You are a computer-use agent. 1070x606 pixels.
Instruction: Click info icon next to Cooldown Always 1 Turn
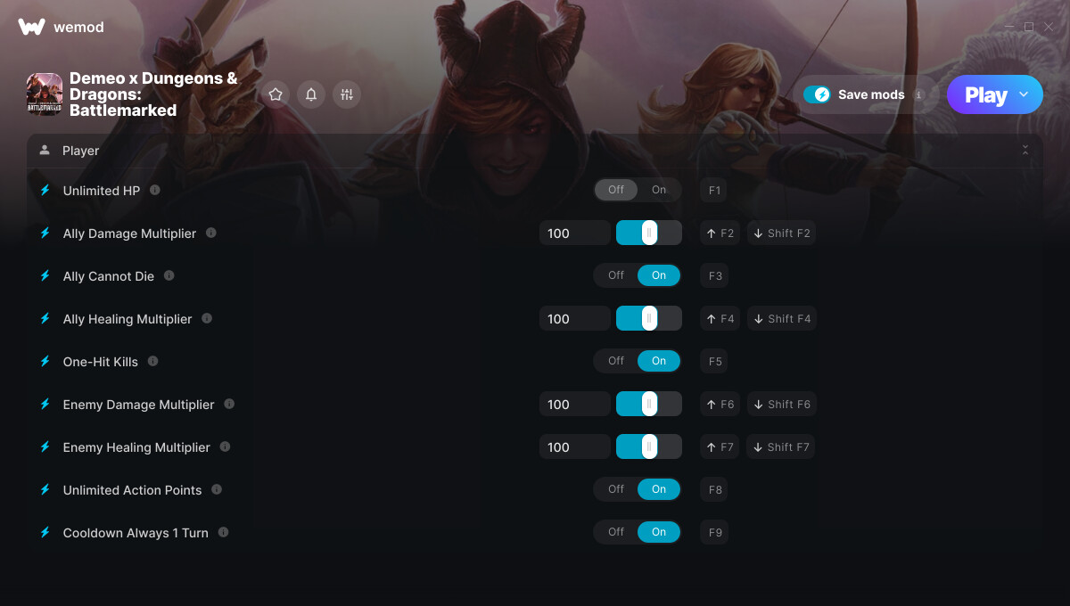pos(223,532)
